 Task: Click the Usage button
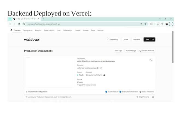point(126,40)
